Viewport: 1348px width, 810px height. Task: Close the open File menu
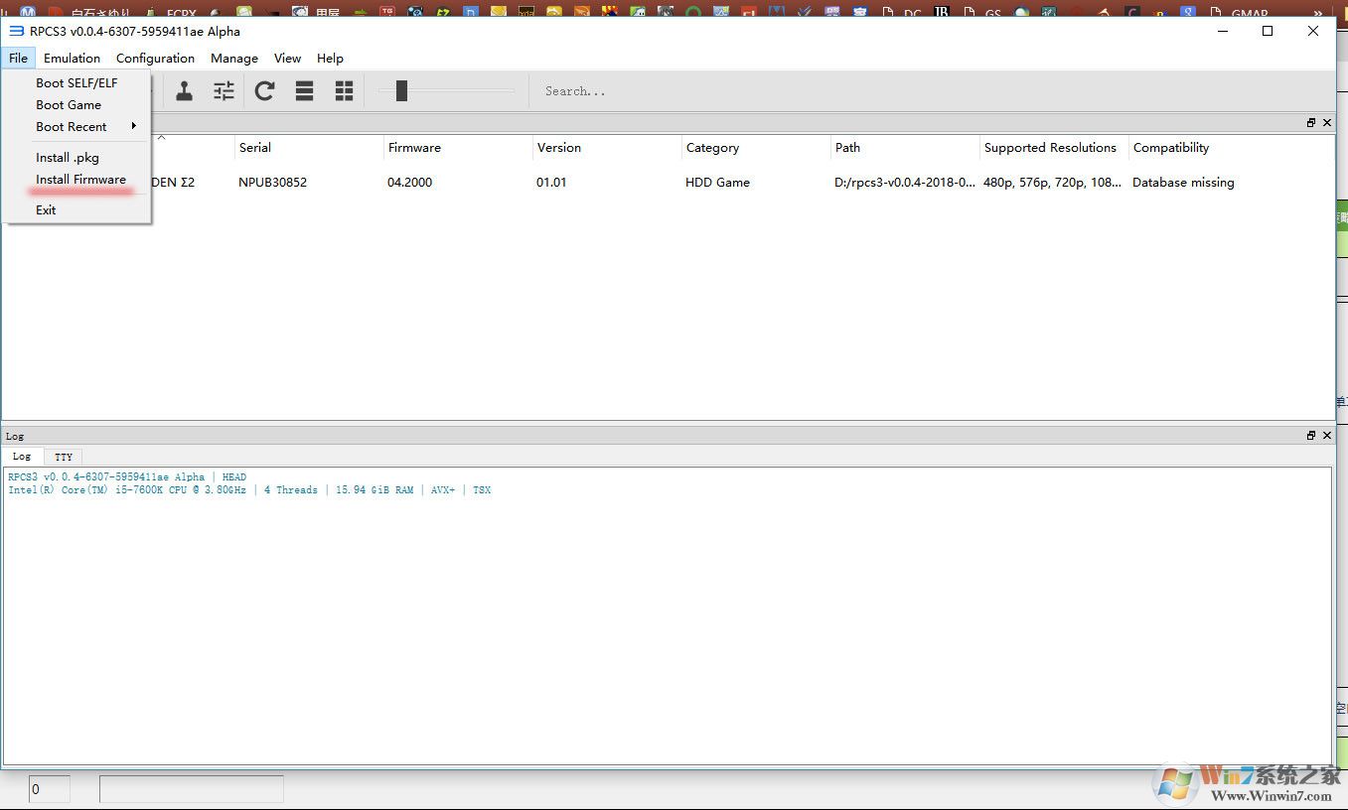click(x=18, y=58)
